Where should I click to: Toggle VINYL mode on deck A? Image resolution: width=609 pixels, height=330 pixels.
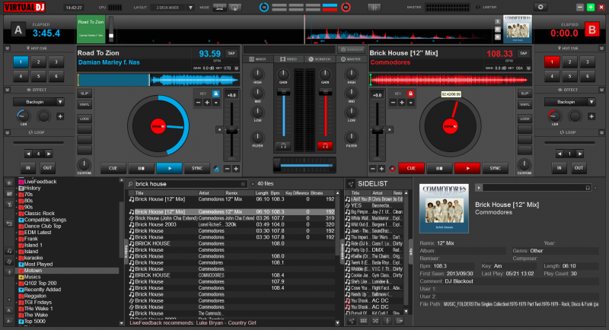(84, 104)
